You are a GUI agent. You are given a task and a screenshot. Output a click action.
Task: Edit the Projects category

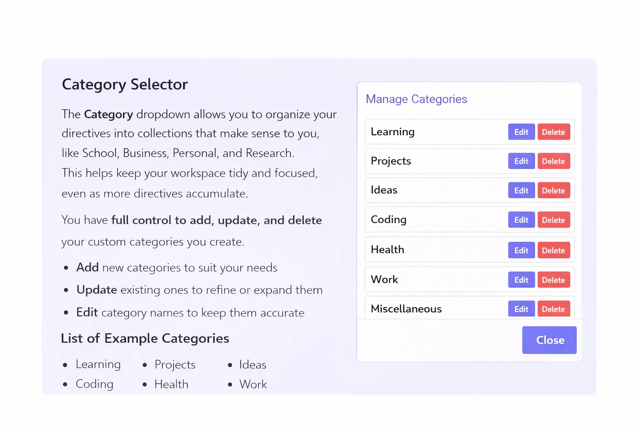[521, 161]
